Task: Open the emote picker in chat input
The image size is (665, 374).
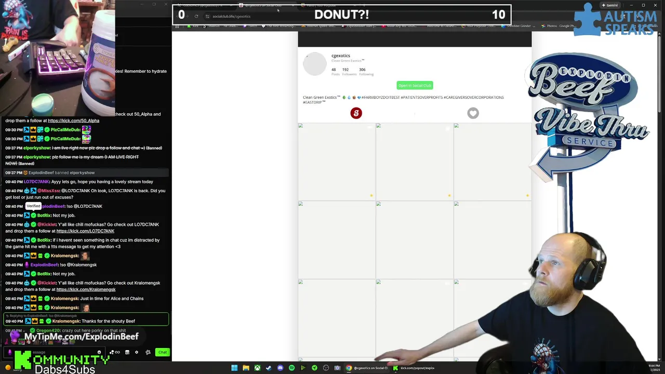Action: click(x=99, y=352)
